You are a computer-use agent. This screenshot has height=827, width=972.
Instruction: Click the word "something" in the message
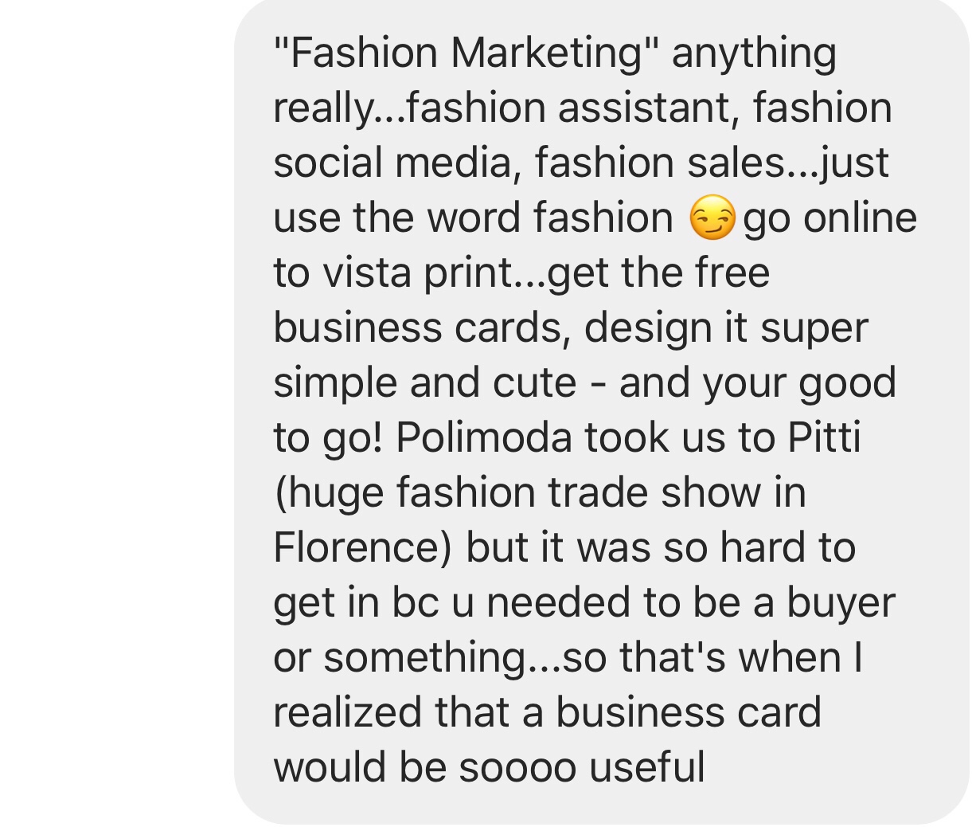click(435, 657)
